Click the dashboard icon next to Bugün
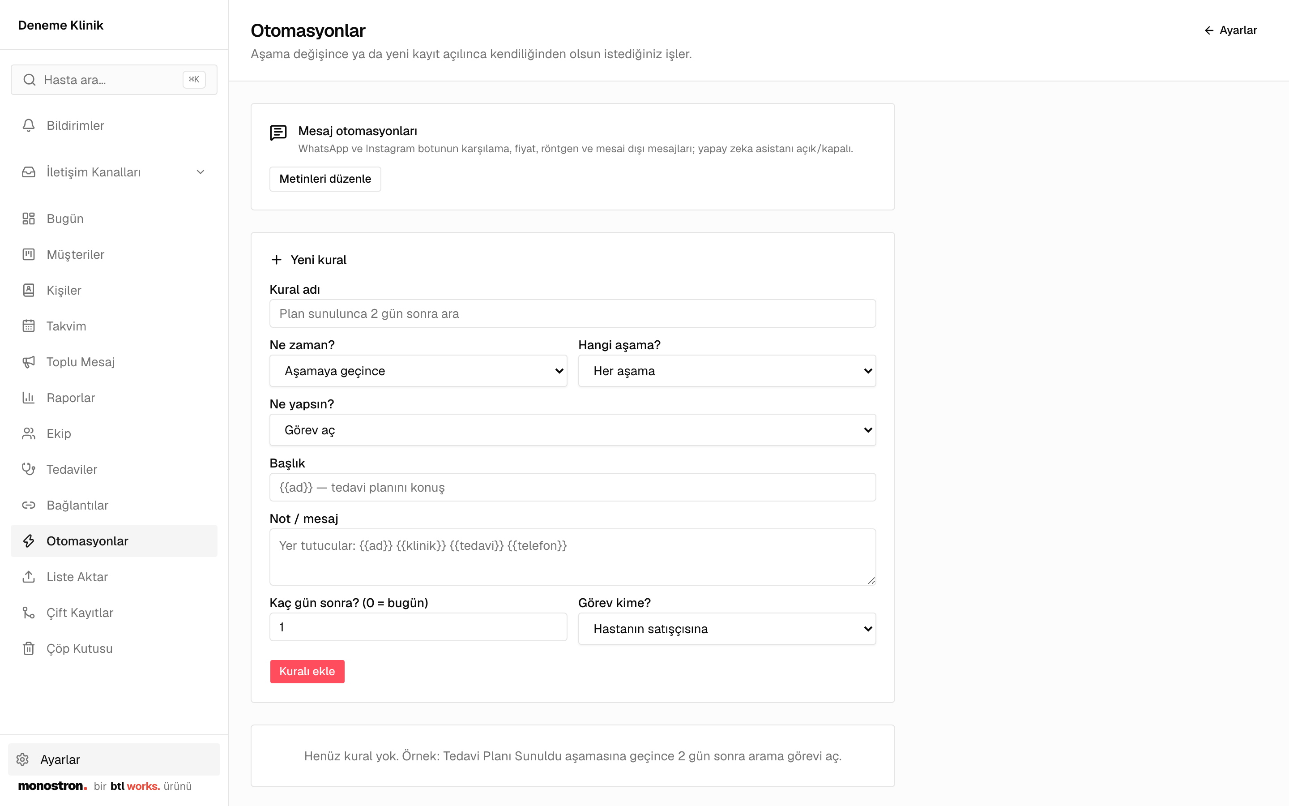The width and height of the screenshot is (1289, 806). pos(29,219)
